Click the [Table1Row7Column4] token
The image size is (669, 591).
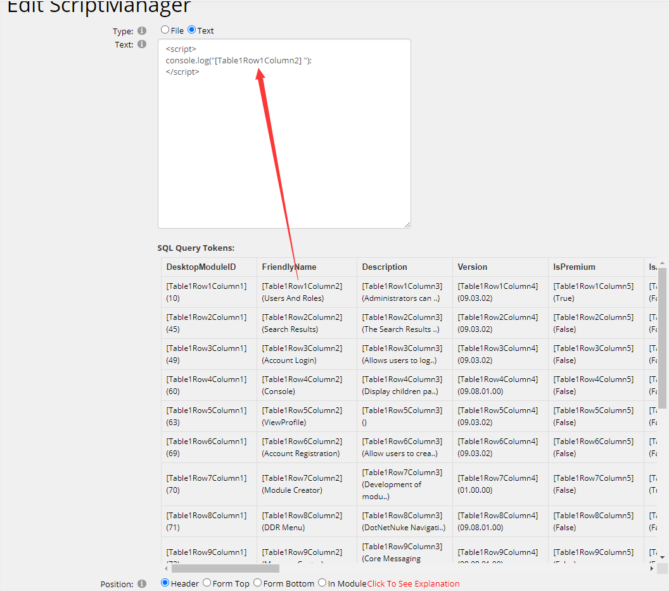(498, 478)
